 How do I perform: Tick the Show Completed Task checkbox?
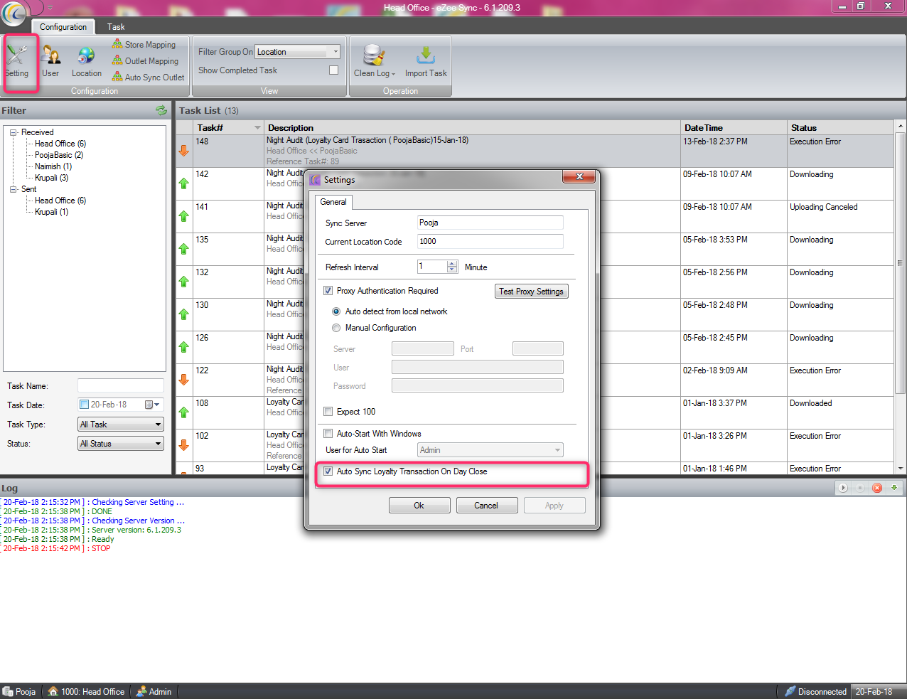click(x=333, y=70)
